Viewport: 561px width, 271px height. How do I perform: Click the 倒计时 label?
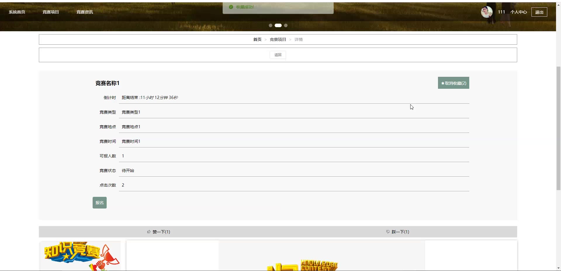tap(110, 98)
